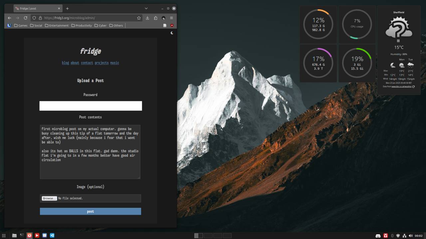
Task: Expand the Productivity bookmarks folder
Action: 82,26
